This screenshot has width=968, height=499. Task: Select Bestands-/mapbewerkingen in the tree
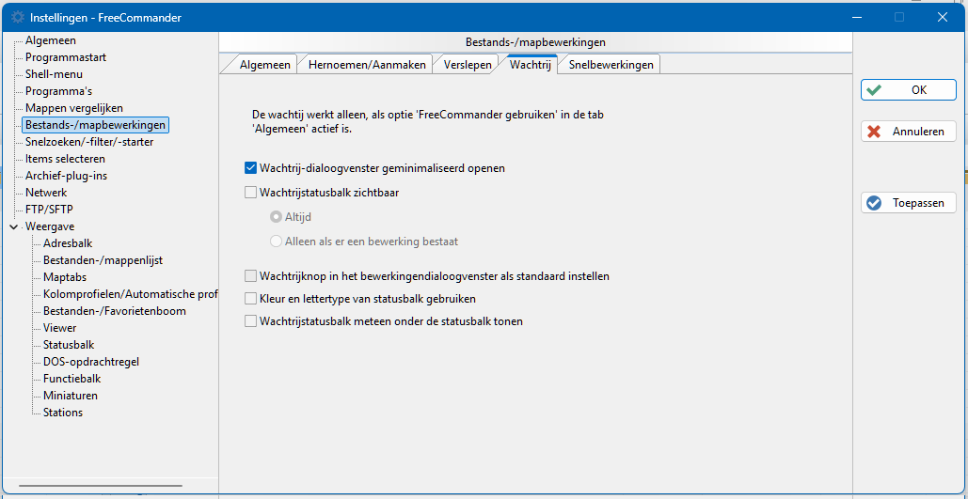pyautogui.click(x=95, y=125)
